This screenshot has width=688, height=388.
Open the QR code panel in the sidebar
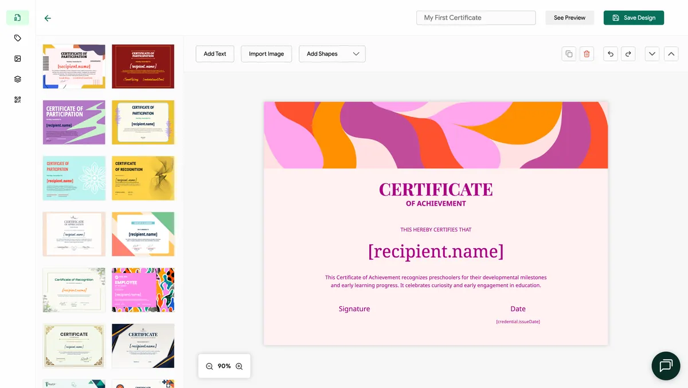(17, 99)
